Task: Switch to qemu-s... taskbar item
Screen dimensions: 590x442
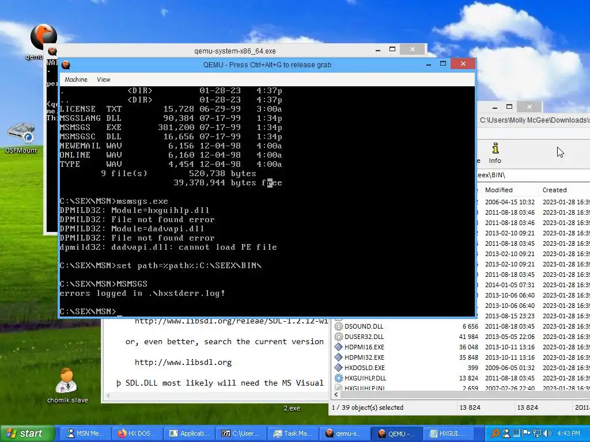Action: 345,433
